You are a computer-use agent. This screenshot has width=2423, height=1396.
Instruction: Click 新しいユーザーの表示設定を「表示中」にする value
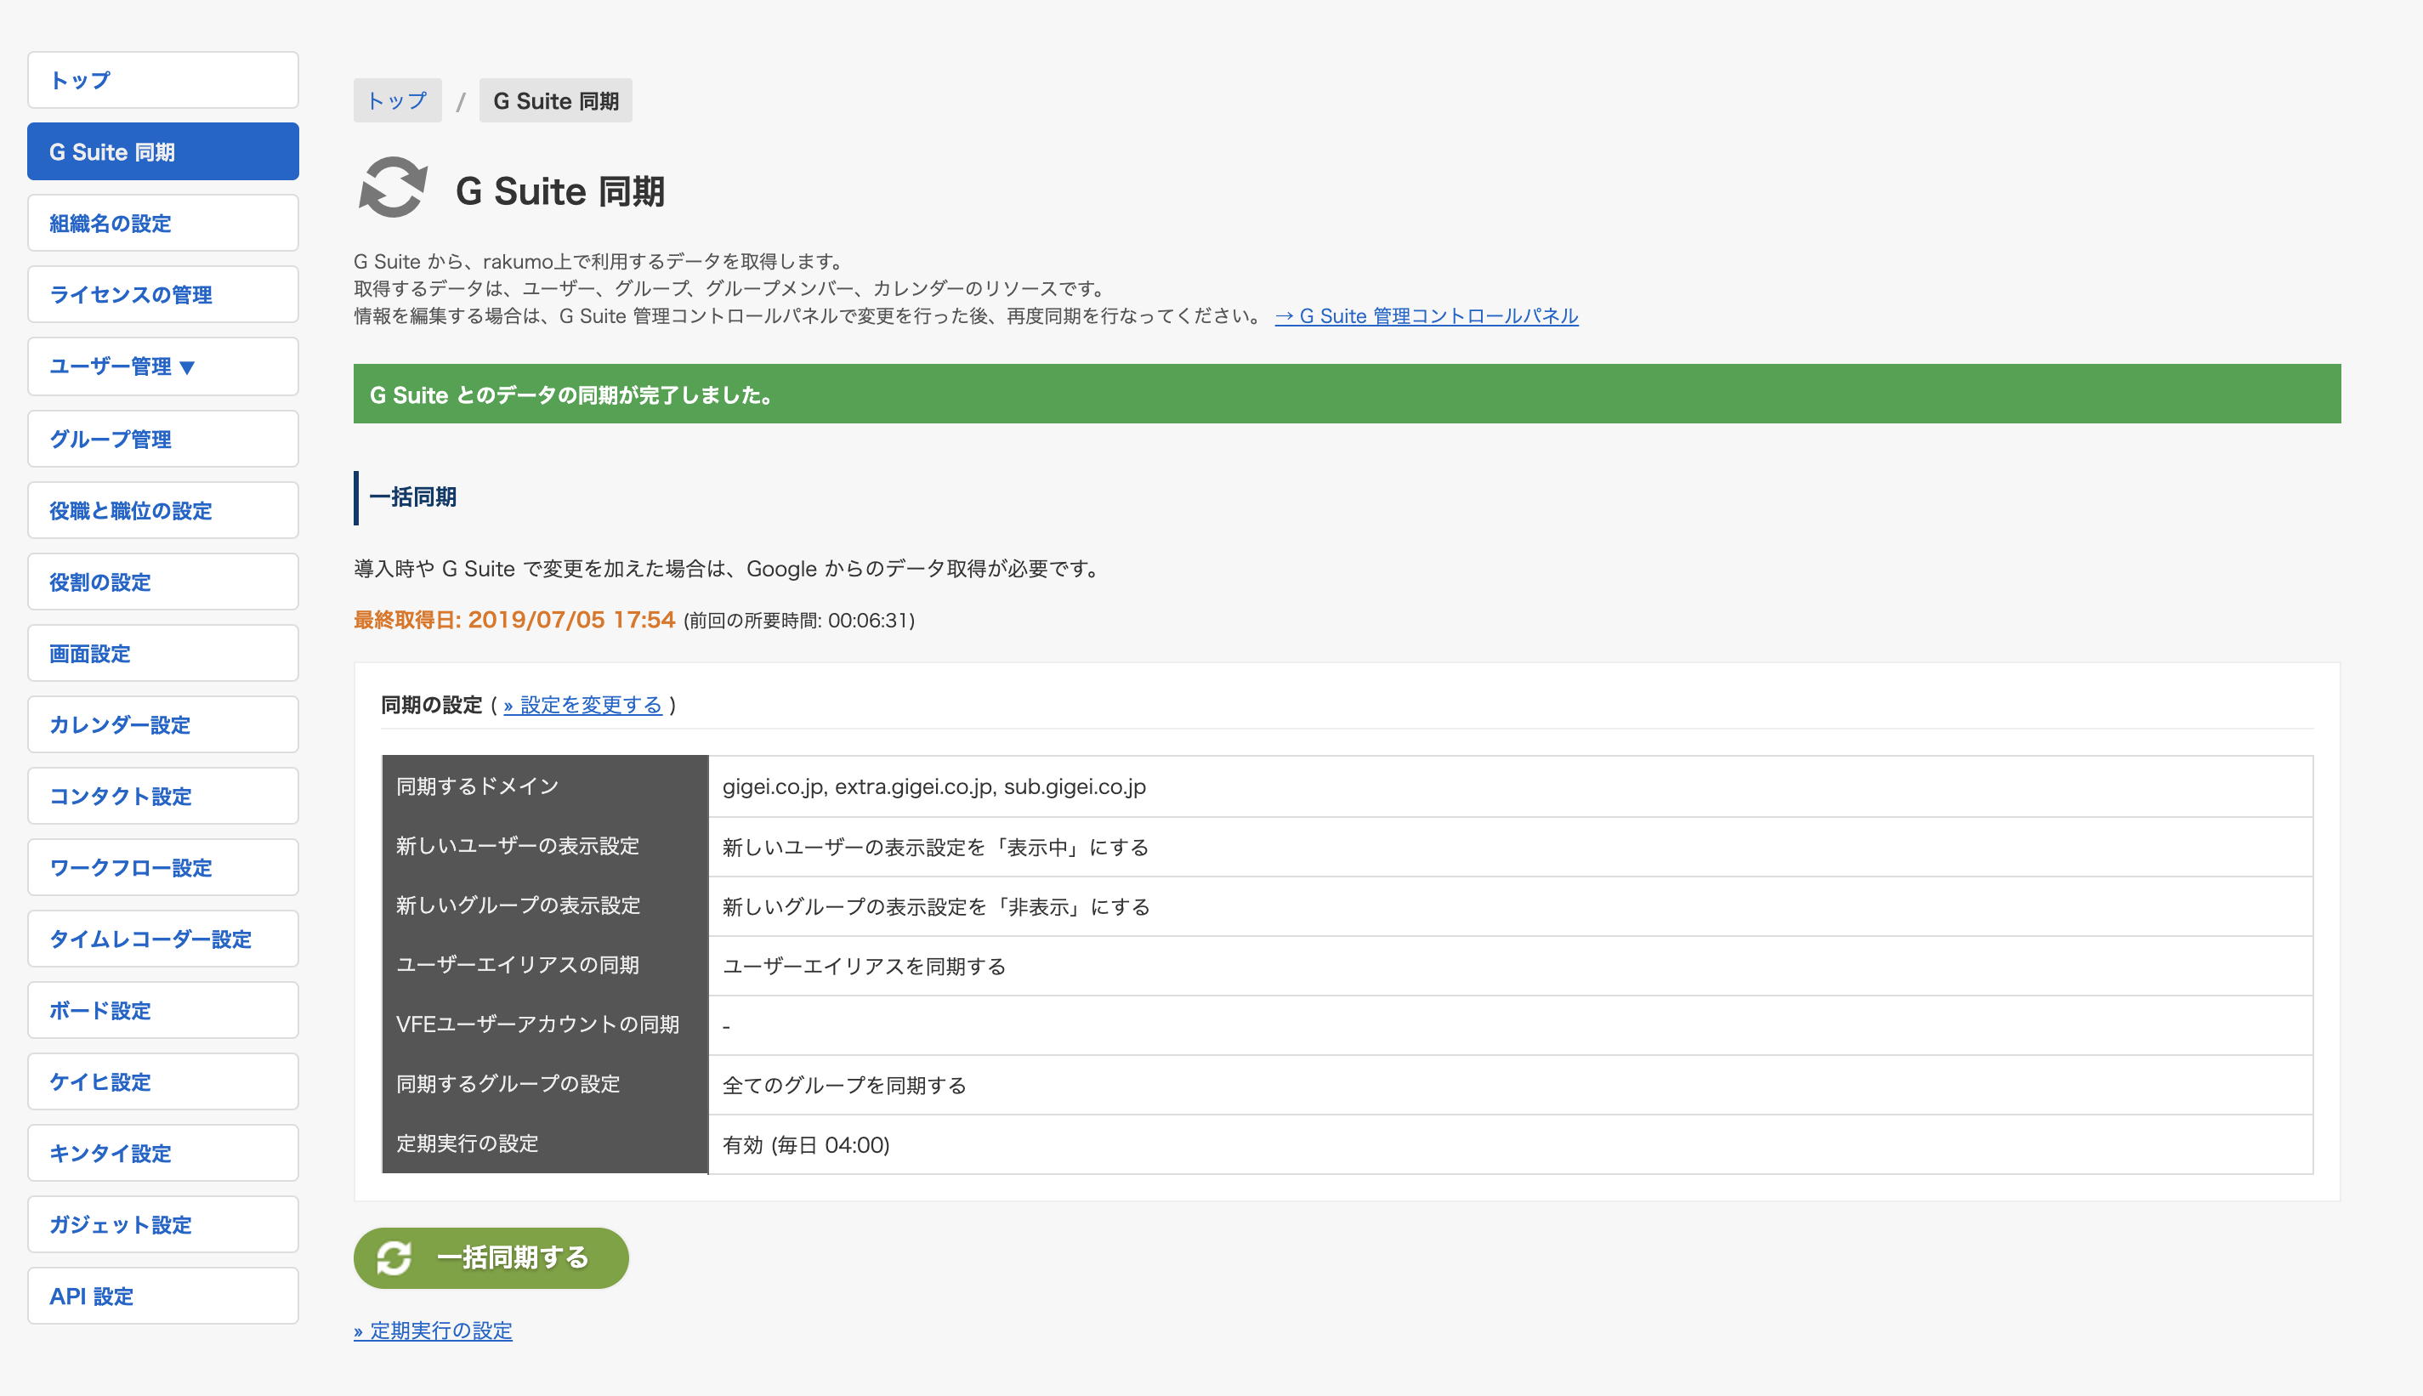point(935,848)
